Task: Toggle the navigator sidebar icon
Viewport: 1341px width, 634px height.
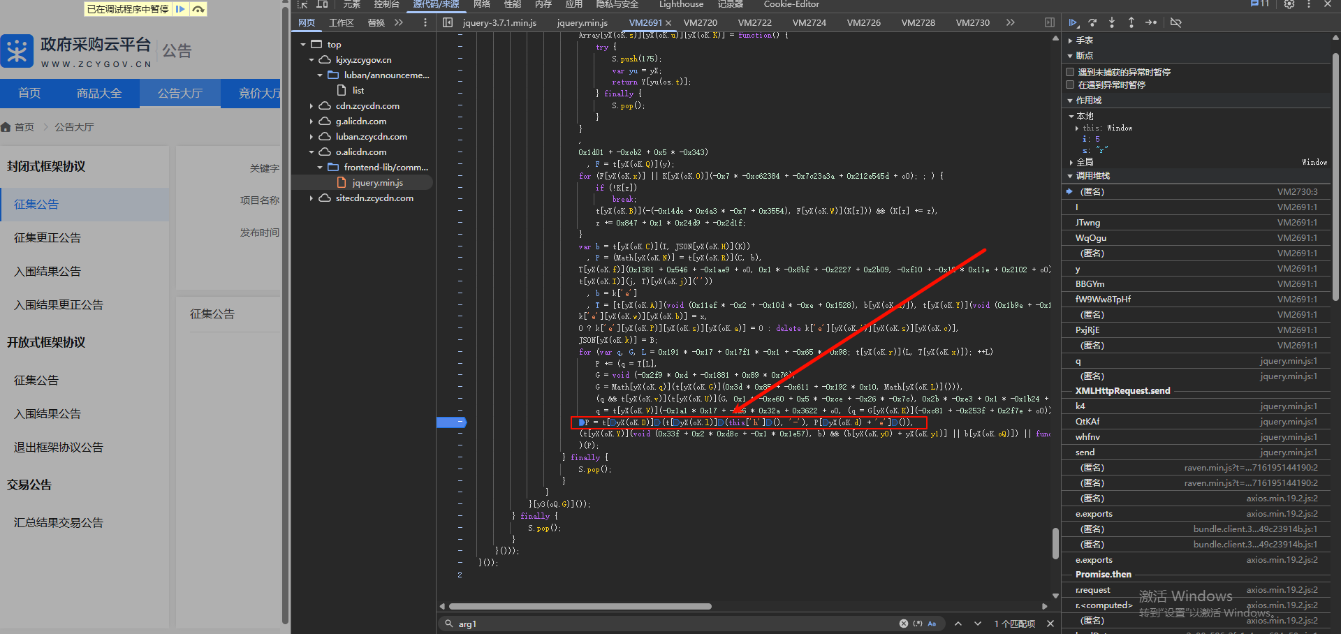Action: [448, 22]
